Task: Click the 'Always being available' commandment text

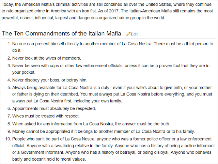Action: (112, 94)
